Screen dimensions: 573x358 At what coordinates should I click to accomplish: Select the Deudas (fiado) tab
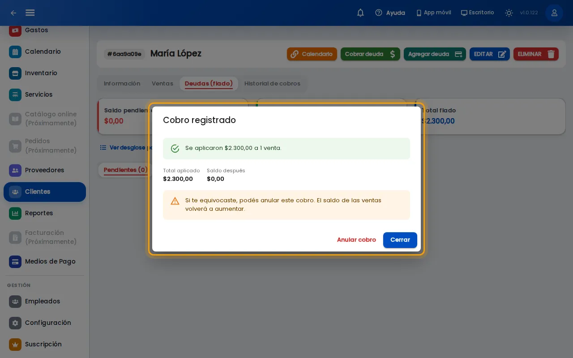(209, 84)
